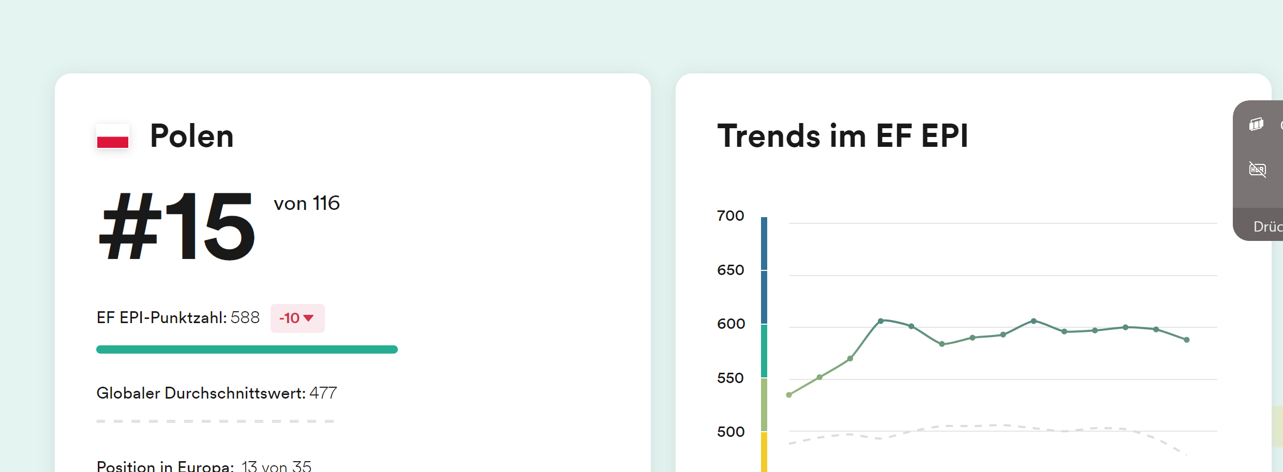Click the "von 116" text
1283x472 pixels.
(x=307, y=203)
